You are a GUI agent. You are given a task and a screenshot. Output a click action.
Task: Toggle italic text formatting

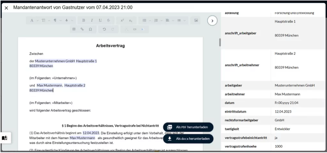click(92, 20)
